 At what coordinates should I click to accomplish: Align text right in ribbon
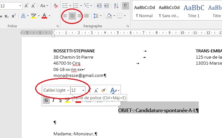coord(79,16)
